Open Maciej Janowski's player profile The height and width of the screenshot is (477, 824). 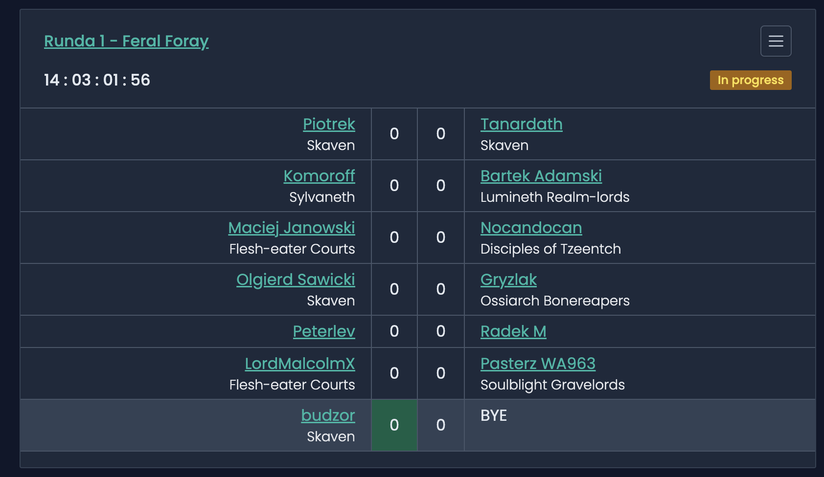coord(292,228)
